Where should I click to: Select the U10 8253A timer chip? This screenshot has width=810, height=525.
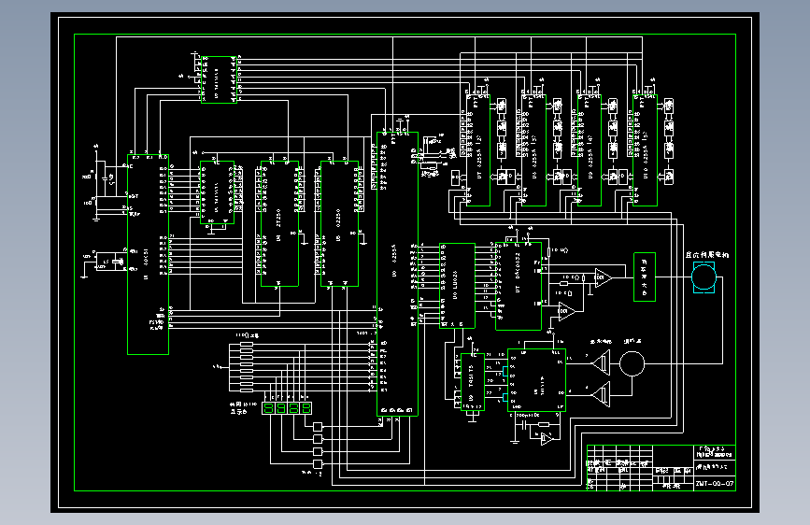click(646, 150)
